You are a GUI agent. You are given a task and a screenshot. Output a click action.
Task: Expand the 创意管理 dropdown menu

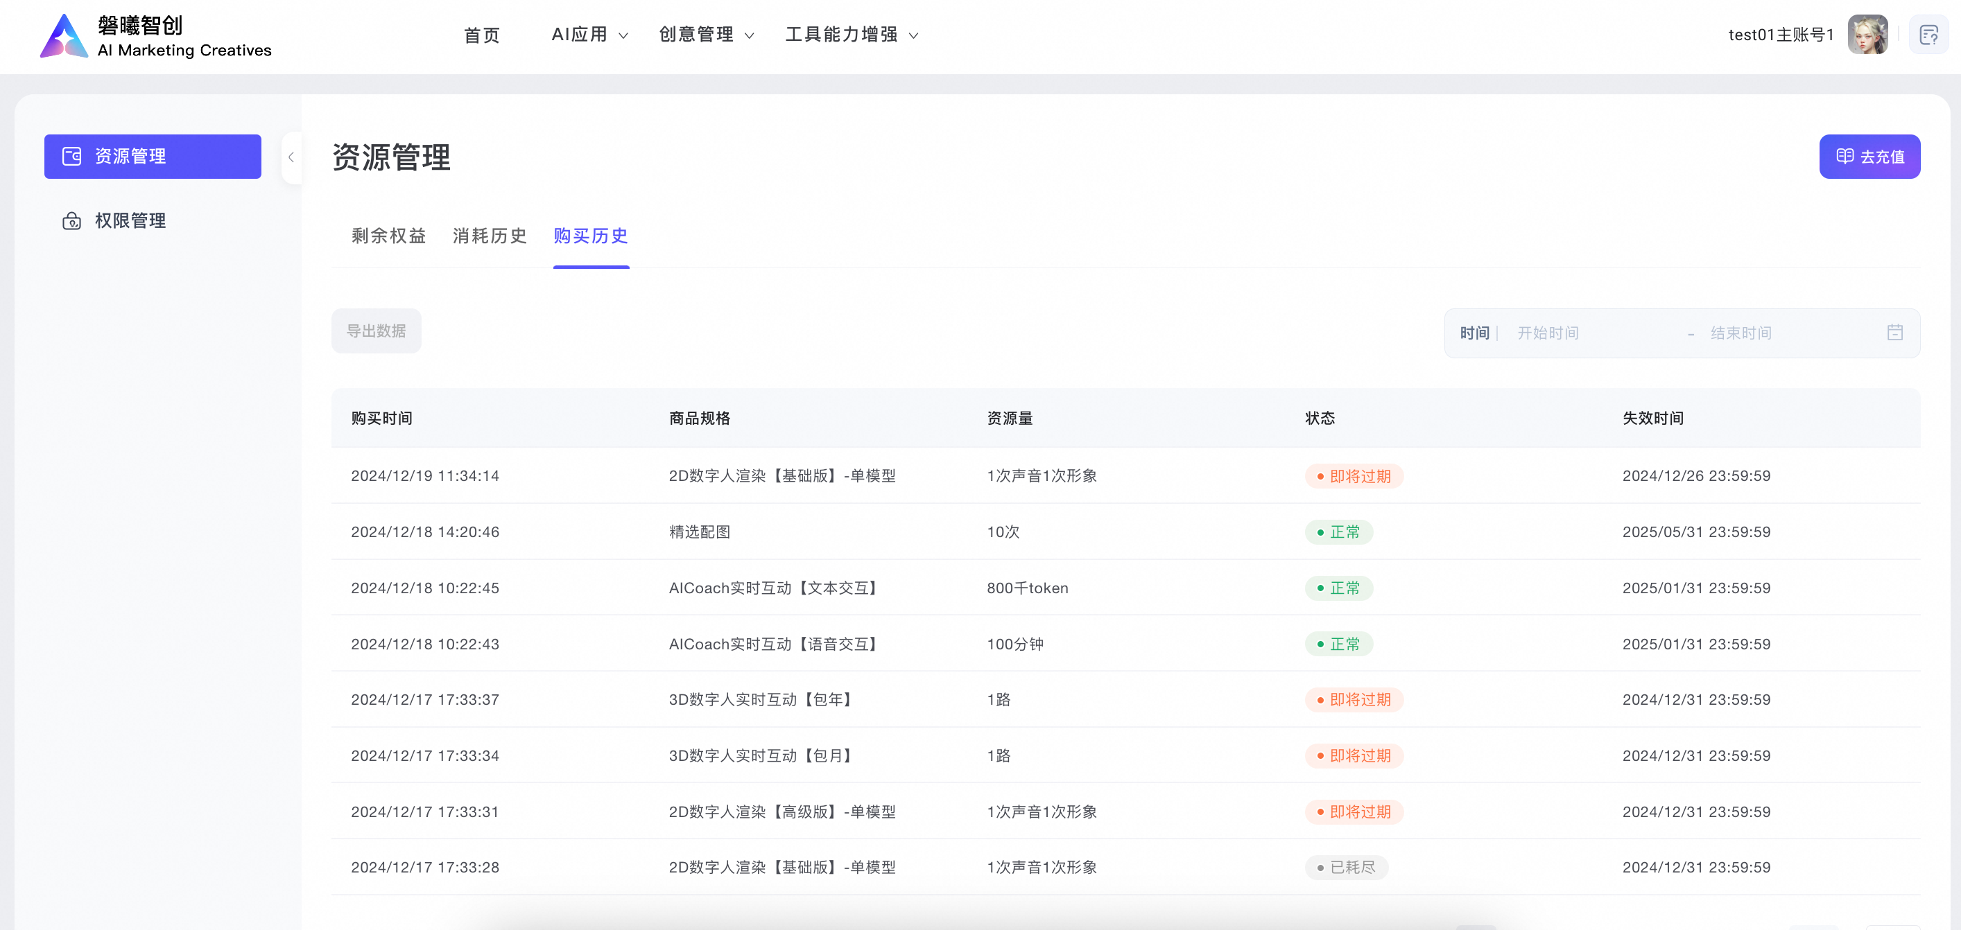(706, 35)
